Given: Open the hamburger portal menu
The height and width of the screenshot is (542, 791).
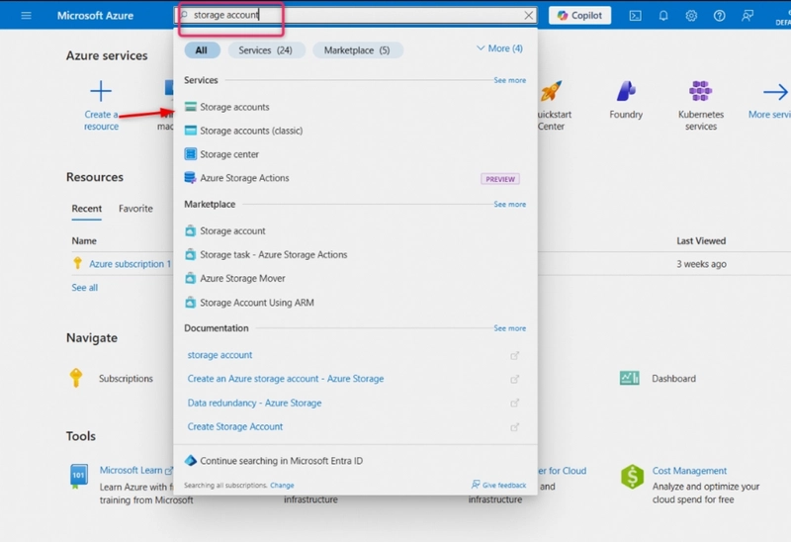Looking at the screenshot, I should [26, 16].
